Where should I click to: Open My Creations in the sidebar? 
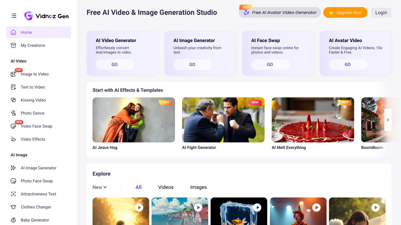(39, 45)
